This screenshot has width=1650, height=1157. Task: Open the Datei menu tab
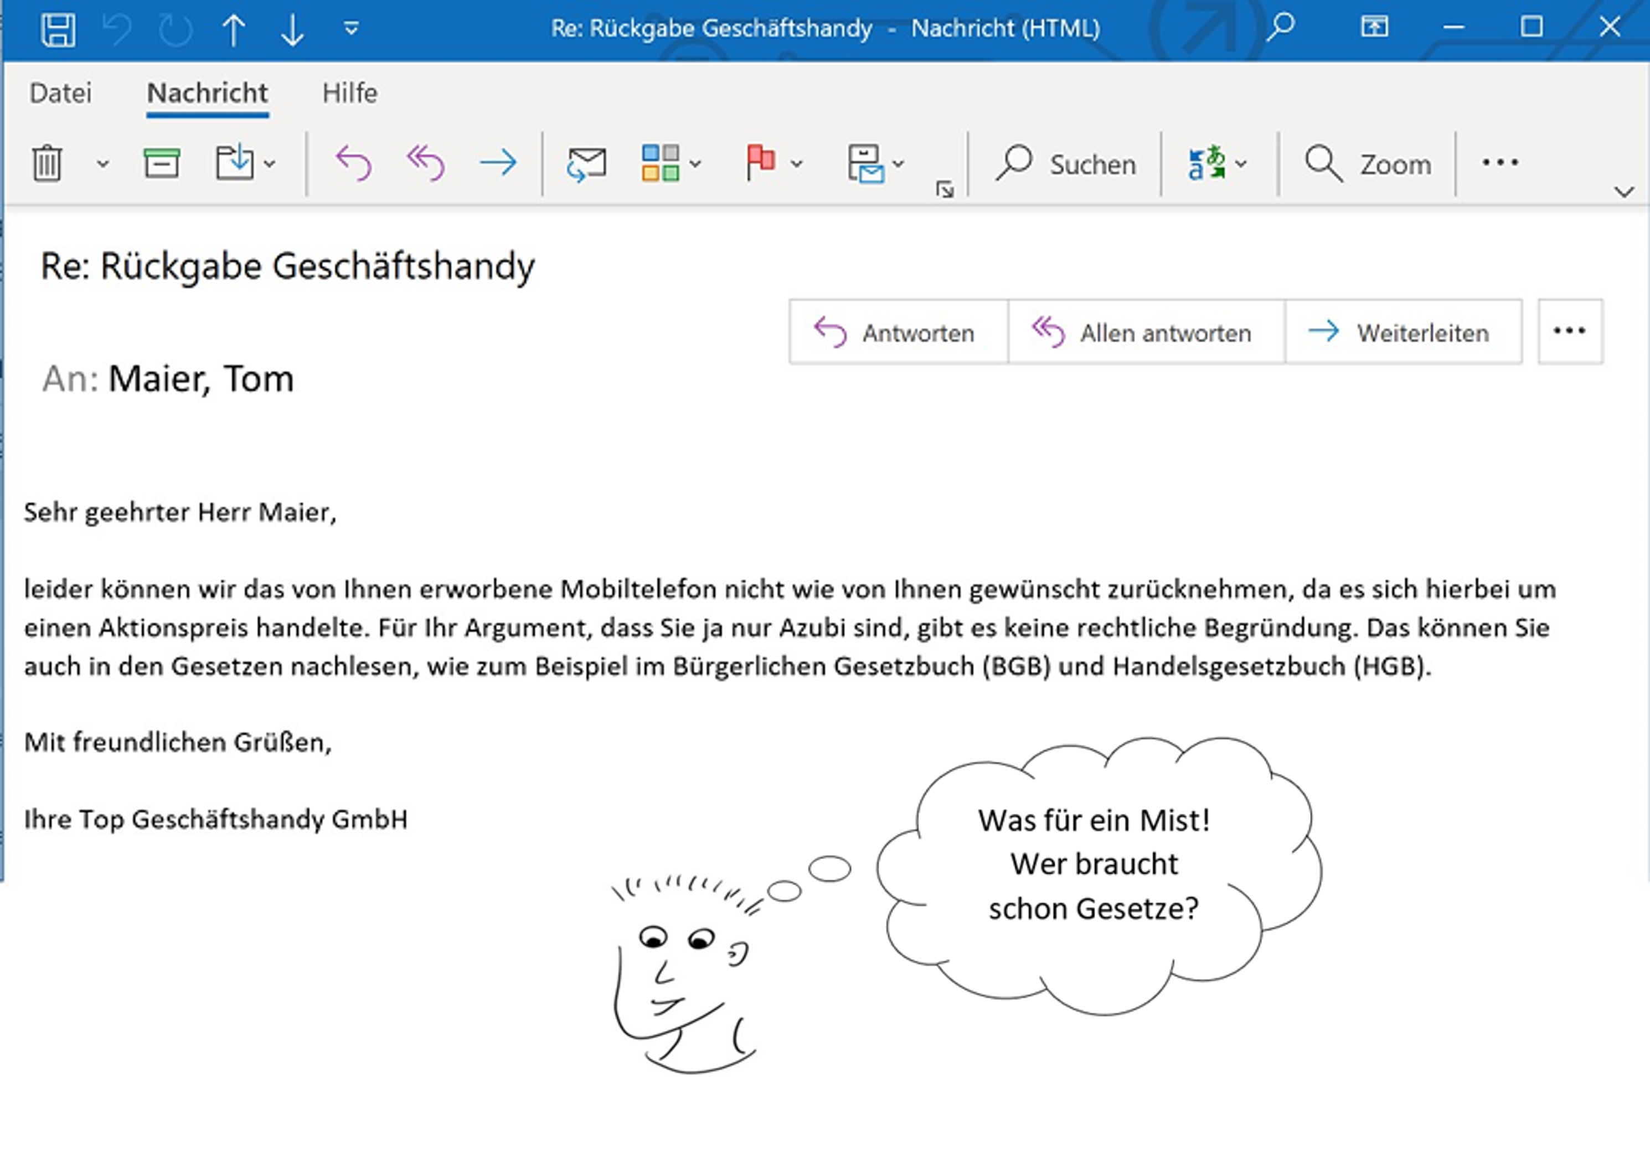[61, 94]
